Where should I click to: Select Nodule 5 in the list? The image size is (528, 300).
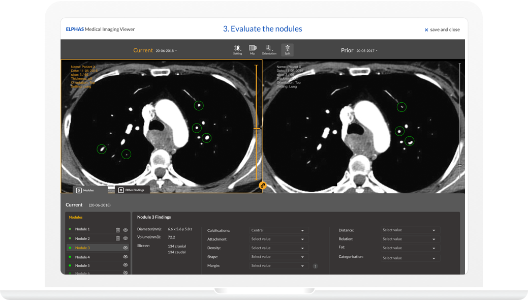82,265
